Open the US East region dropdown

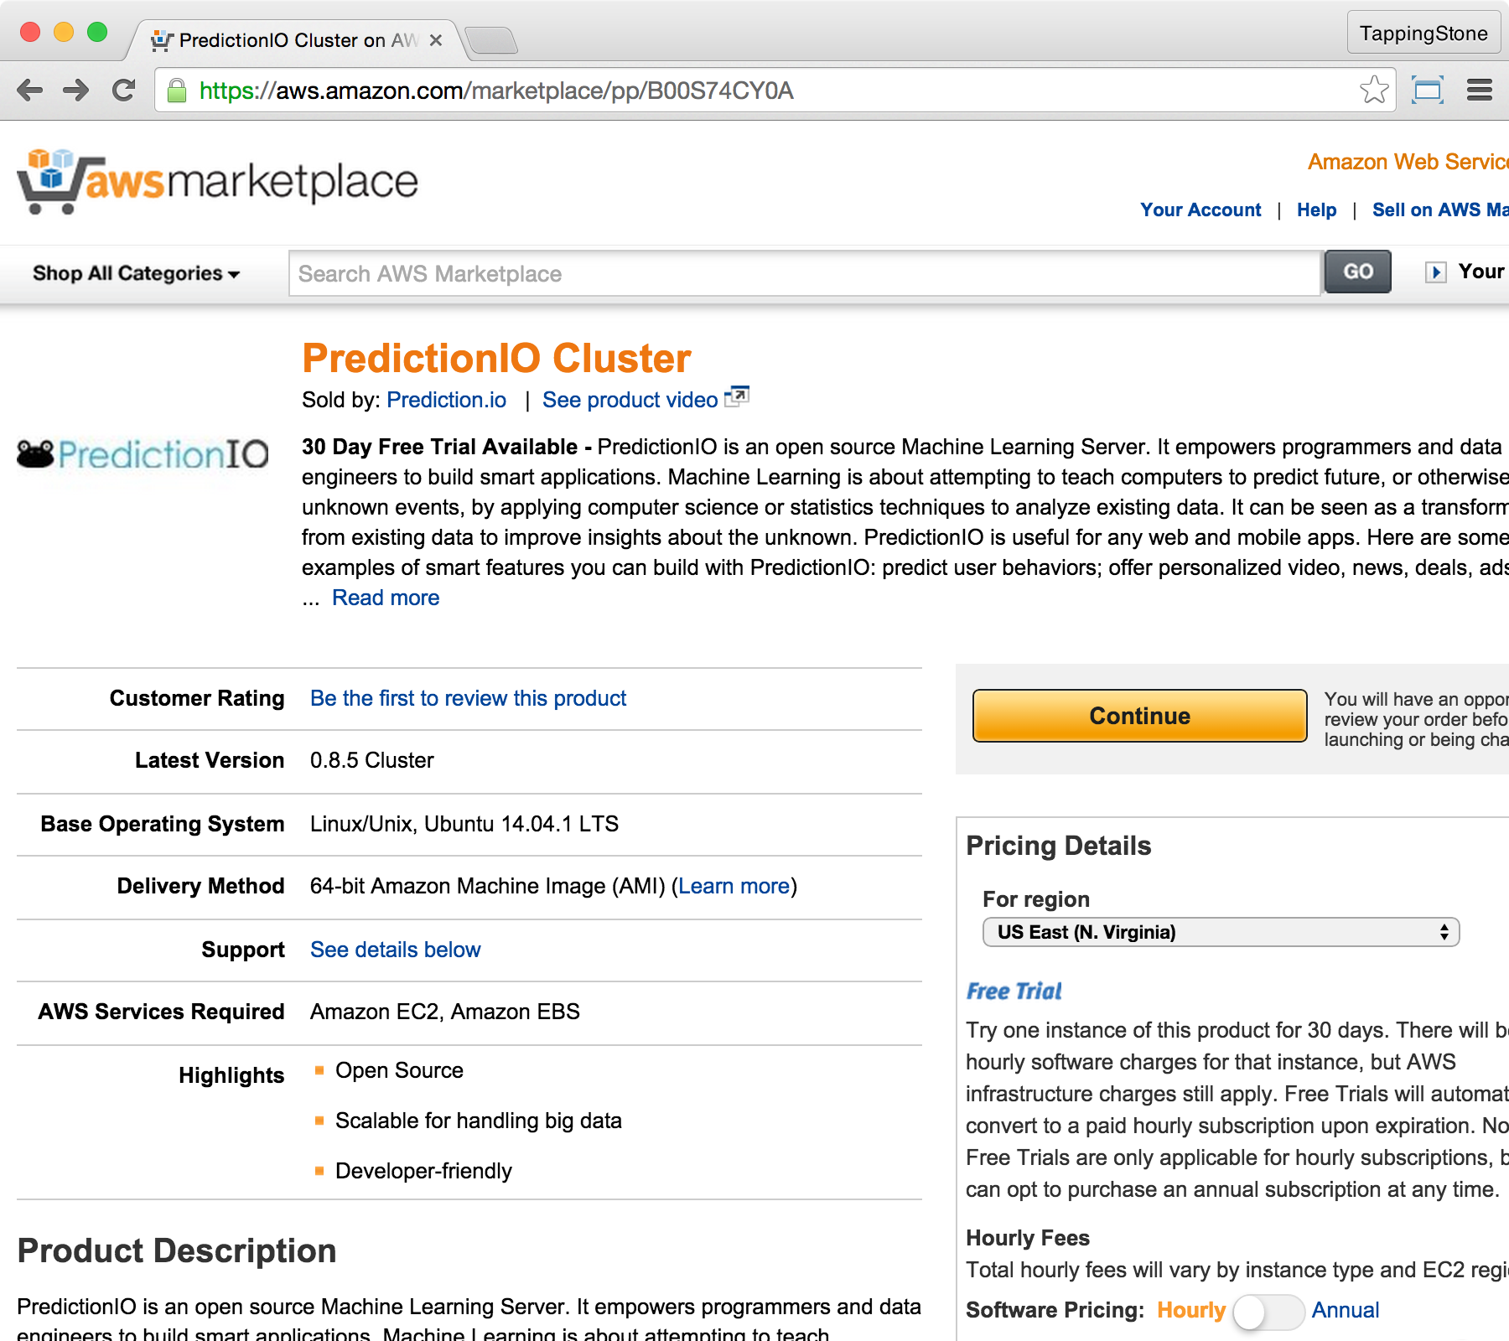(1220, 932)
